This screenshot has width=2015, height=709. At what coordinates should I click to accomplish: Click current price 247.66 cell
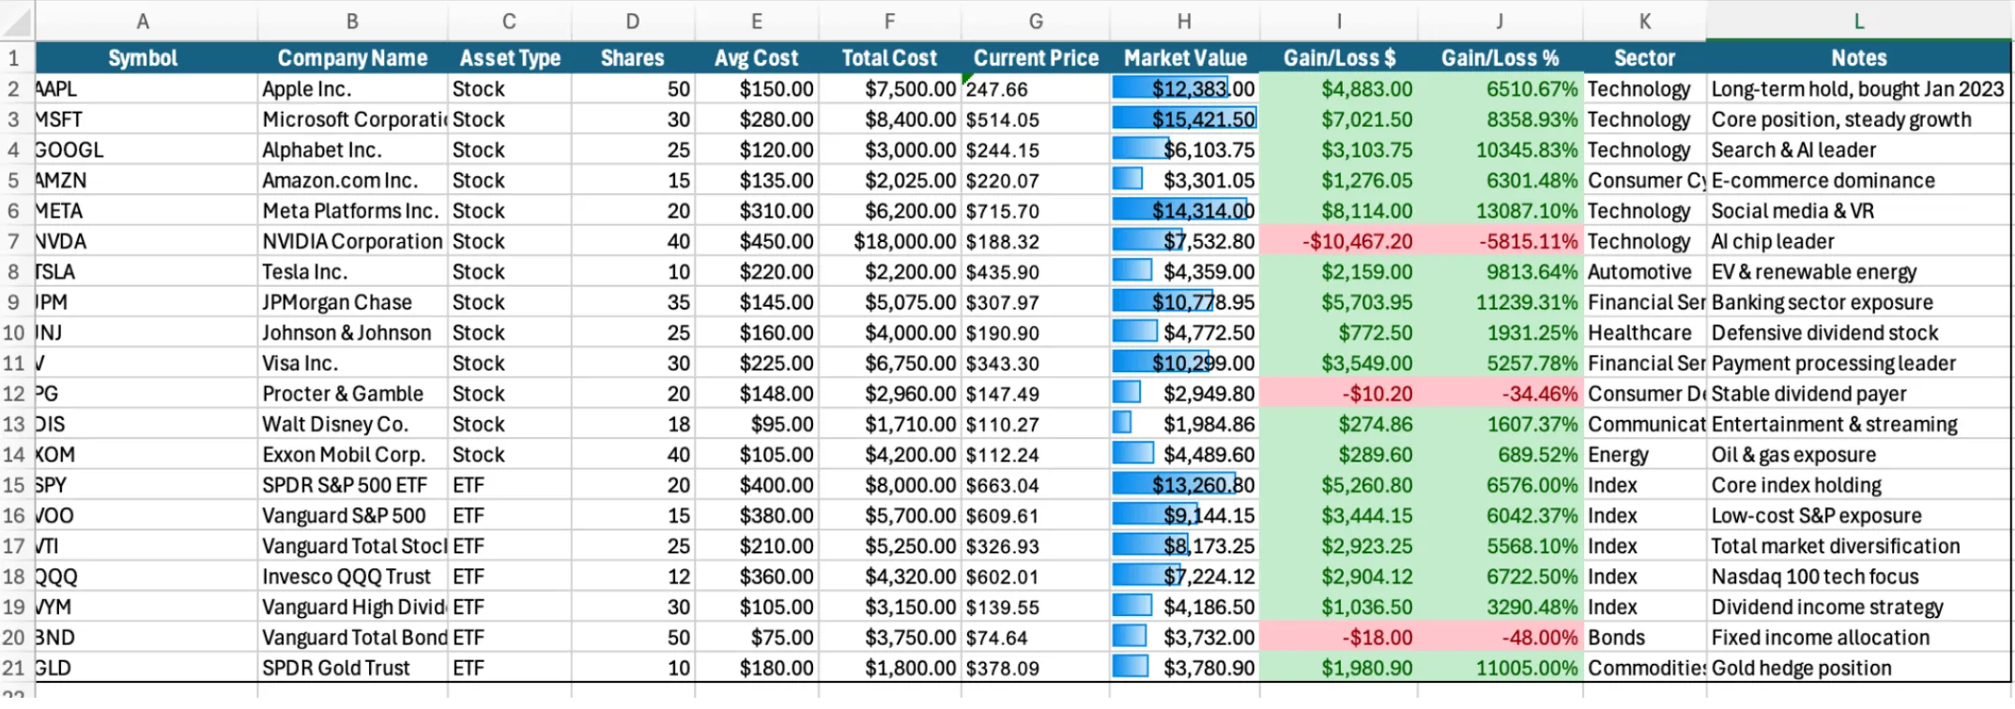1036,89
